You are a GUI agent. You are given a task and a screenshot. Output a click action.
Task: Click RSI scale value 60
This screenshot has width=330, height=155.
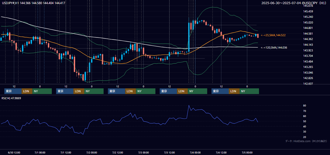[304, 116]
